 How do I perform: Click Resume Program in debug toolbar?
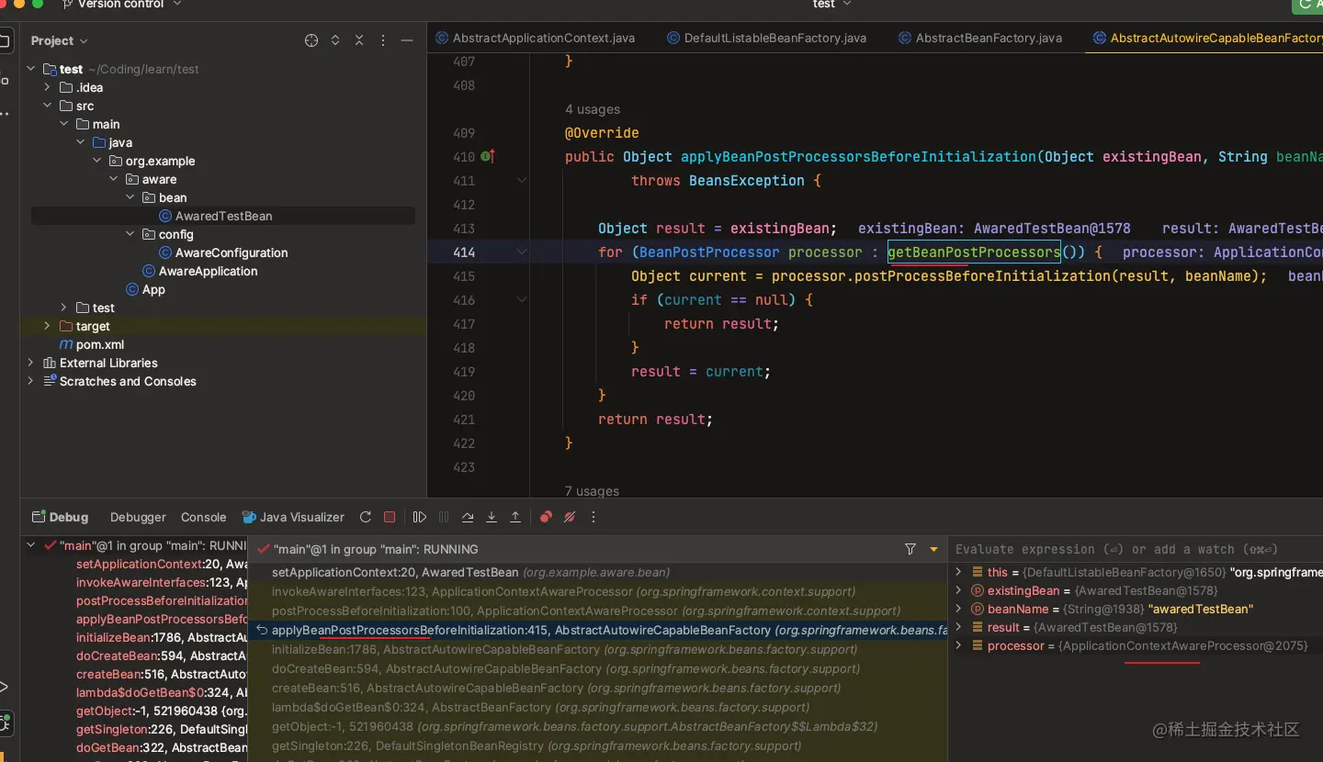coord(420,517)
